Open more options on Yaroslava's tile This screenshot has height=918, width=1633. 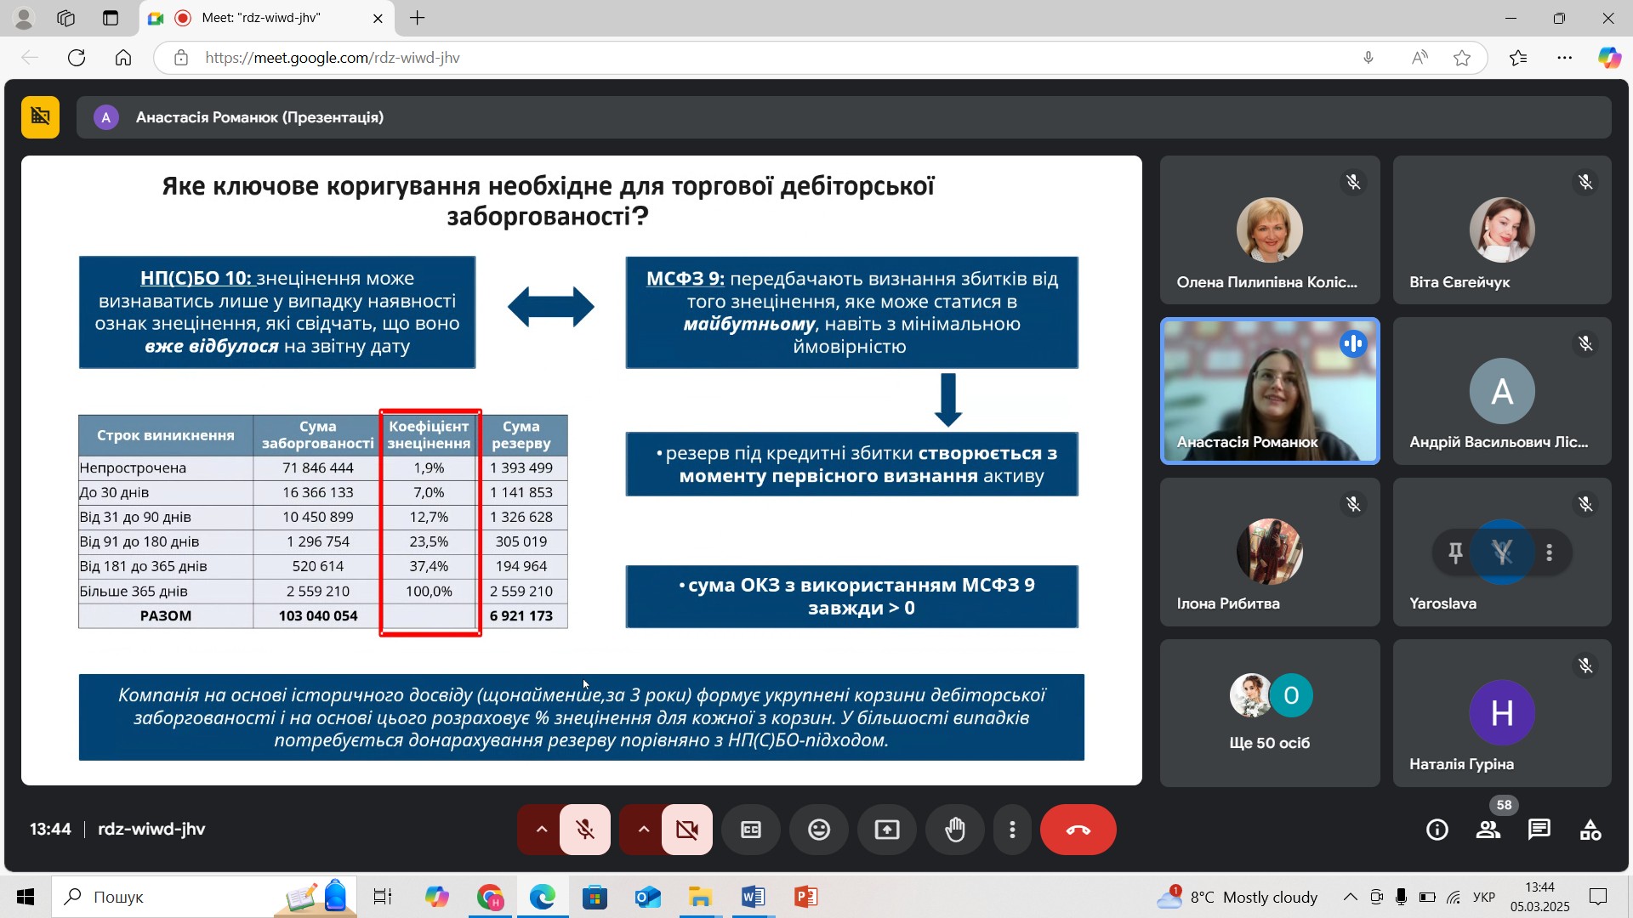[x=1550, y=552]
